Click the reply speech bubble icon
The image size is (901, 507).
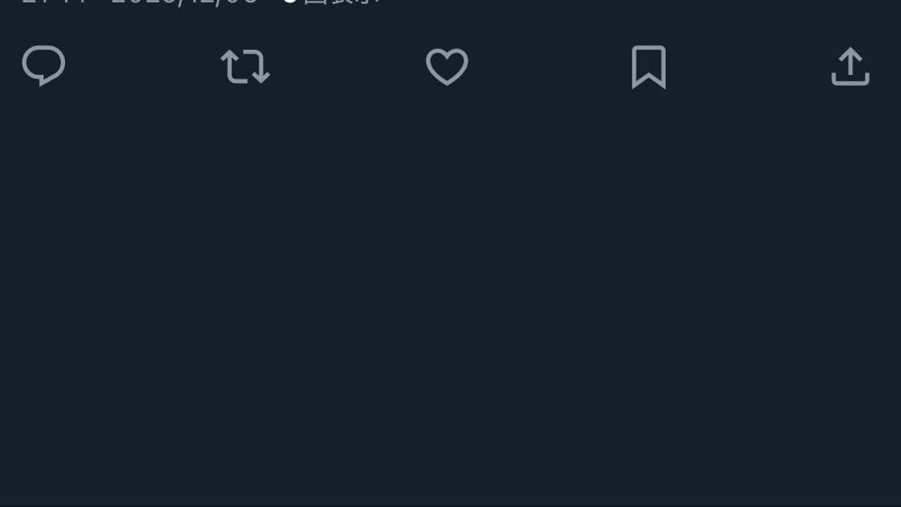(43, 66)
